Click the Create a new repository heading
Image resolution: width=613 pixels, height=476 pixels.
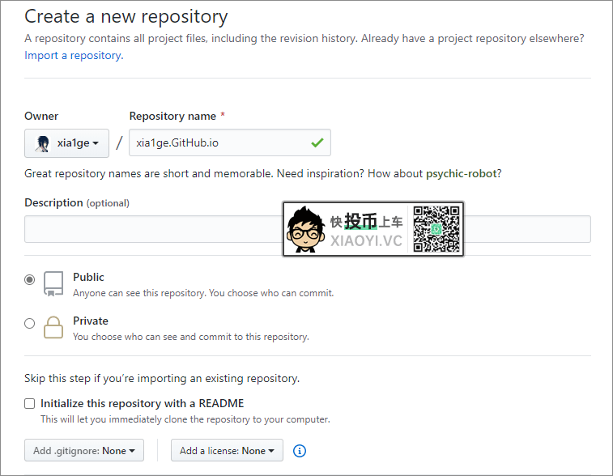[x=126, y=16]
